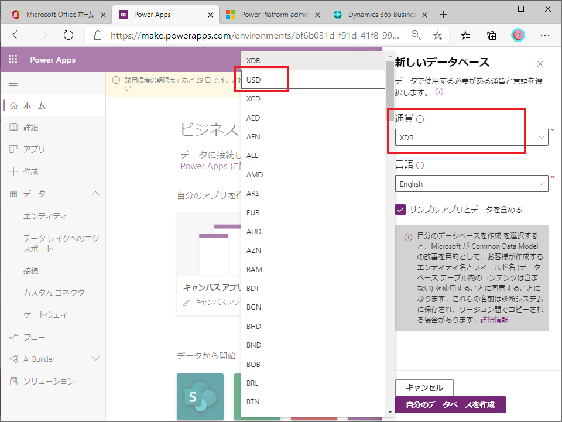The width and height of the screenshot is (562, 422).
Task: Open 詳細 in the sidebar
Action: tap(53, 128)
